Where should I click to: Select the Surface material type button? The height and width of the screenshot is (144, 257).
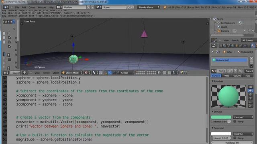[x=216, y=76]
